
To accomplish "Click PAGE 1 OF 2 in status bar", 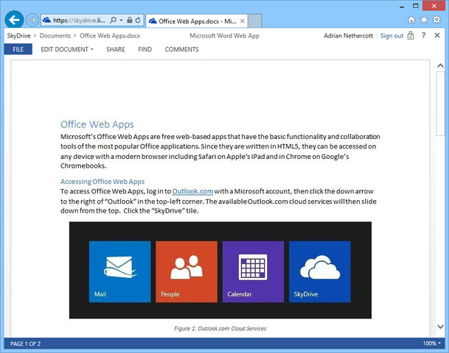I will coord(25,343).
